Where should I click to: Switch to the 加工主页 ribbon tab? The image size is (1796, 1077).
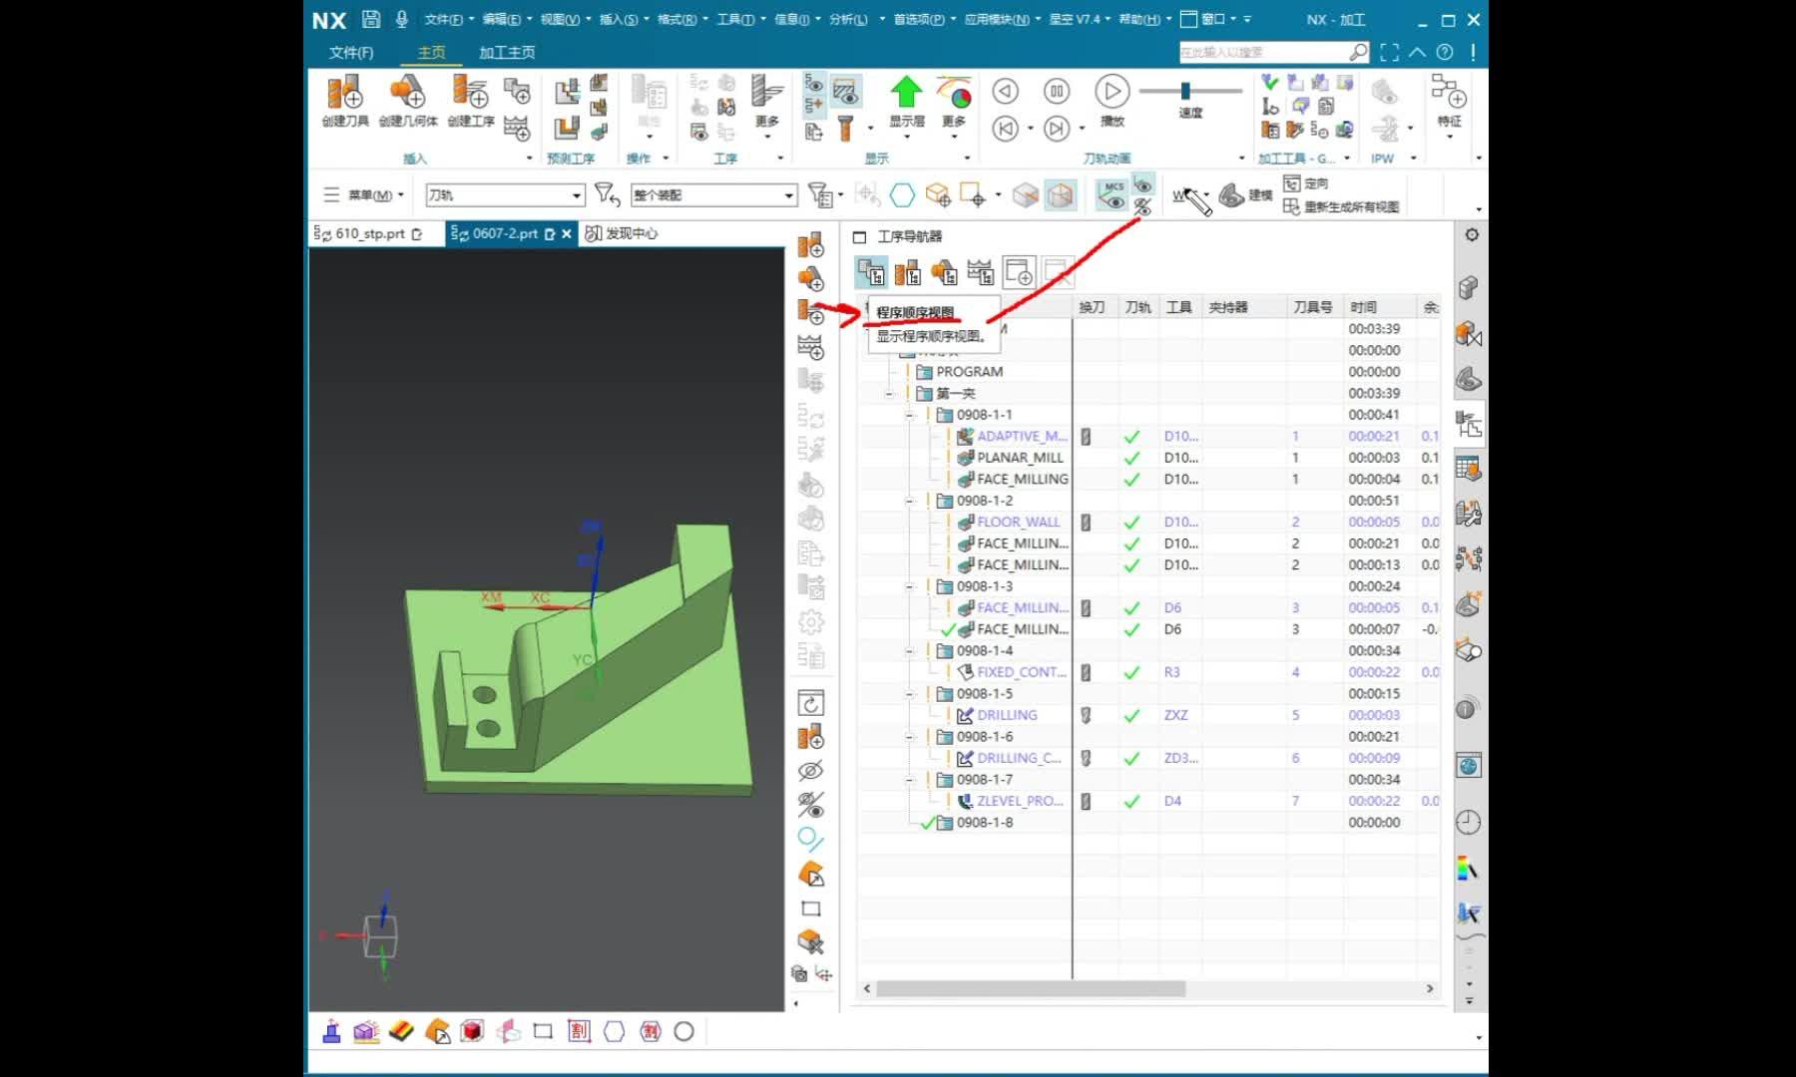tap(507, 52)
